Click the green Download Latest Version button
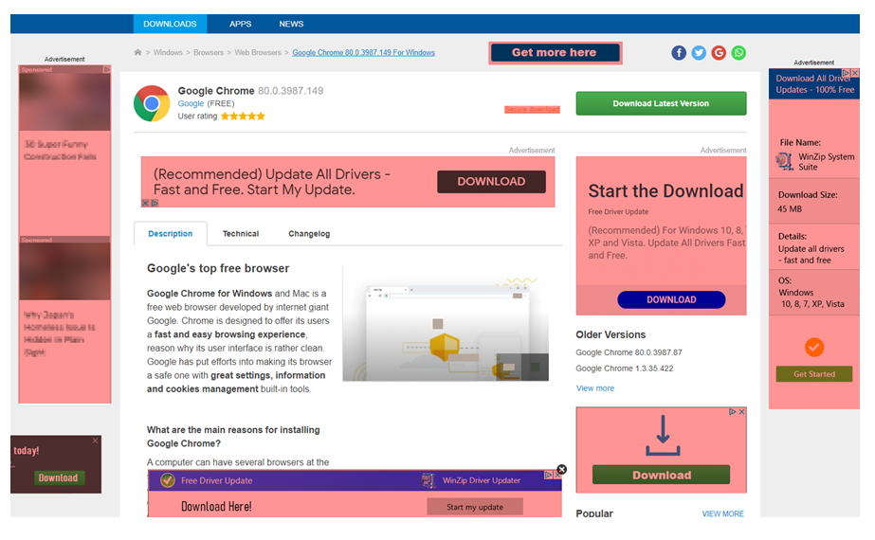875x540 pixels. coord(662,104)
